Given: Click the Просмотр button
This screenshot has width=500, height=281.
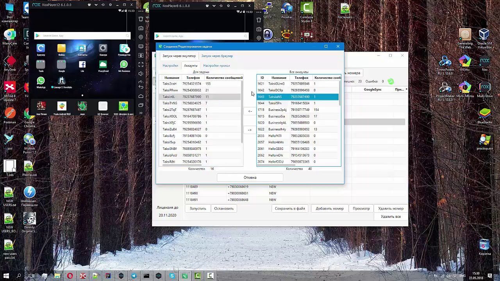Looking at the screenshot, I should coord(361,208).
